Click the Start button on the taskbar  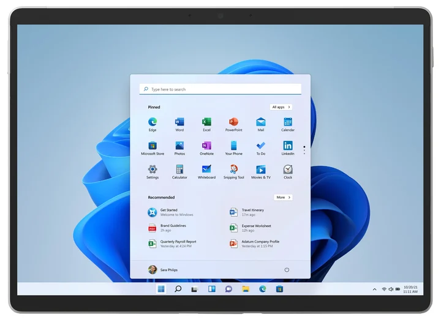pyautogui.click(x=161, y=289)
